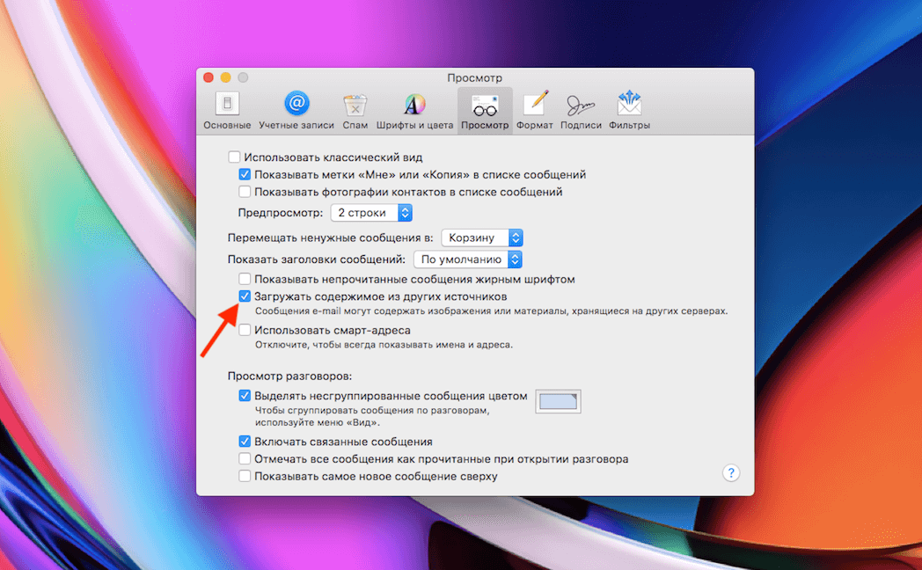This screenshot has width=922, height=570.
Task: Click the highlight color well swatch
Action: (559, 402)
